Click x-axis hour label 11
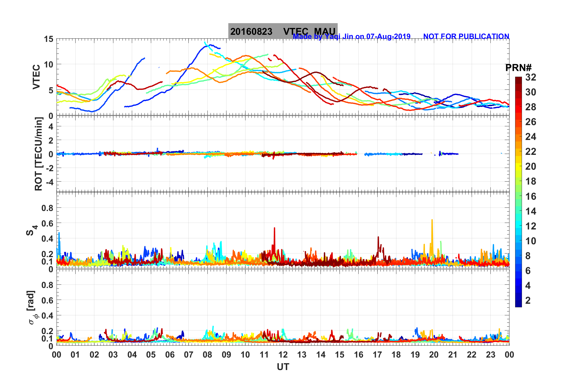This screenshot has width=566, height=384. click(x=264, y=355)
